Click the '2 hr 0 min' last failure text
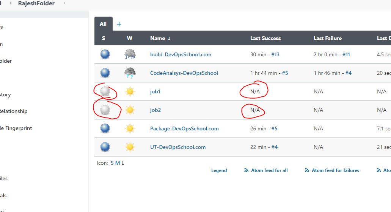 (x=325, y=54)
